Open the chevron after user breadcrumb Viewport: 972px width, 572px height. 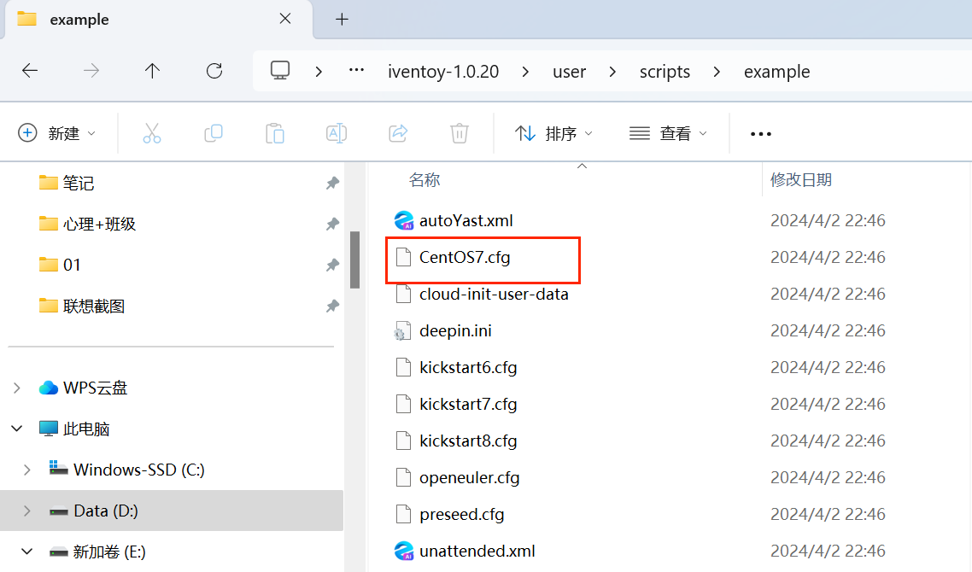(x=612, y=72)
